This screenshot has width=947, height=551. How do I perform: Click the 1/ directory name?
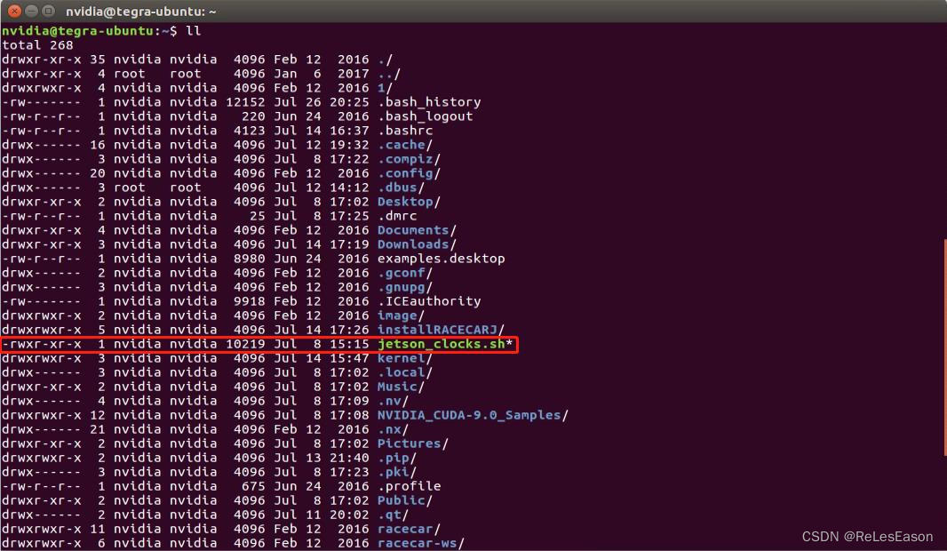386,88
